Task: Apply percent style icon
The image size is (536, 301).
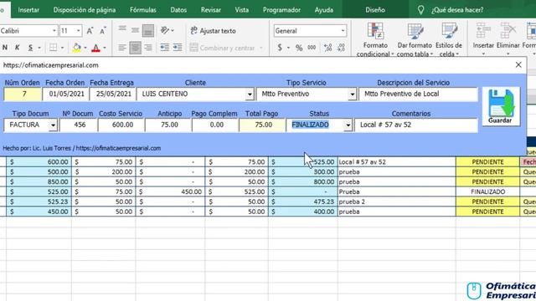Action: pyautogui.click(x=299, y=48)
